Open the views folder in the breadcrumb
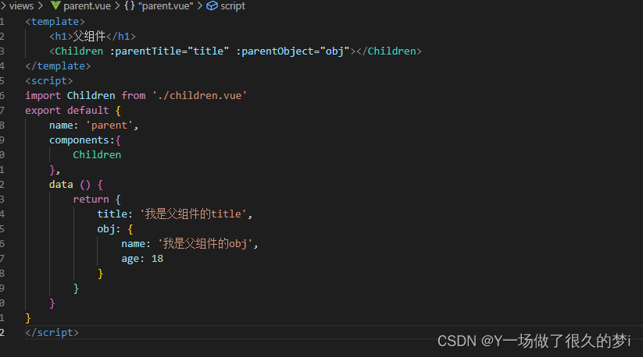The height and width of the screenshot is (357, 643). pos(21,6)
